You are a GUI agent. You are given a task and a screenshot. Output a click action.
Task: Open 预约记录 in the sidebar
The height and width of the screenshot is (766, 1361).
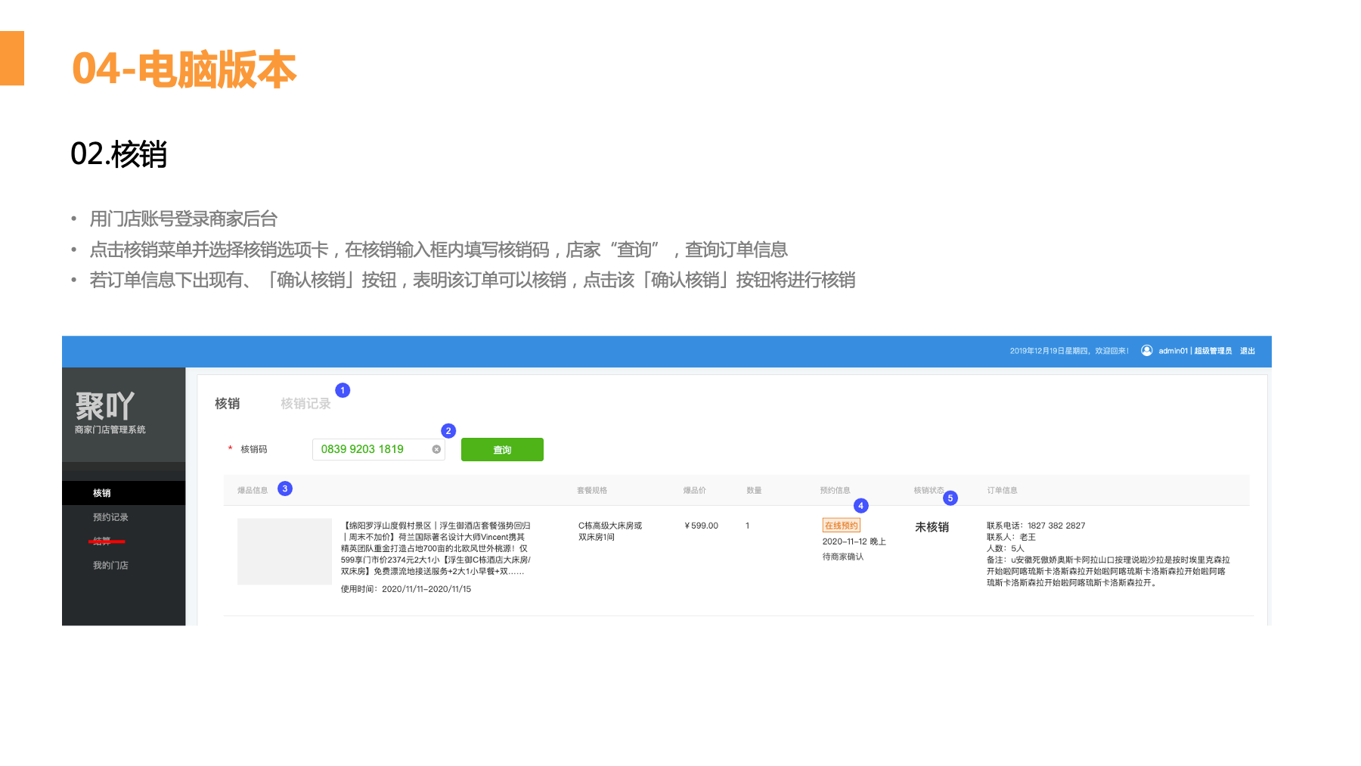coord(110,517)
